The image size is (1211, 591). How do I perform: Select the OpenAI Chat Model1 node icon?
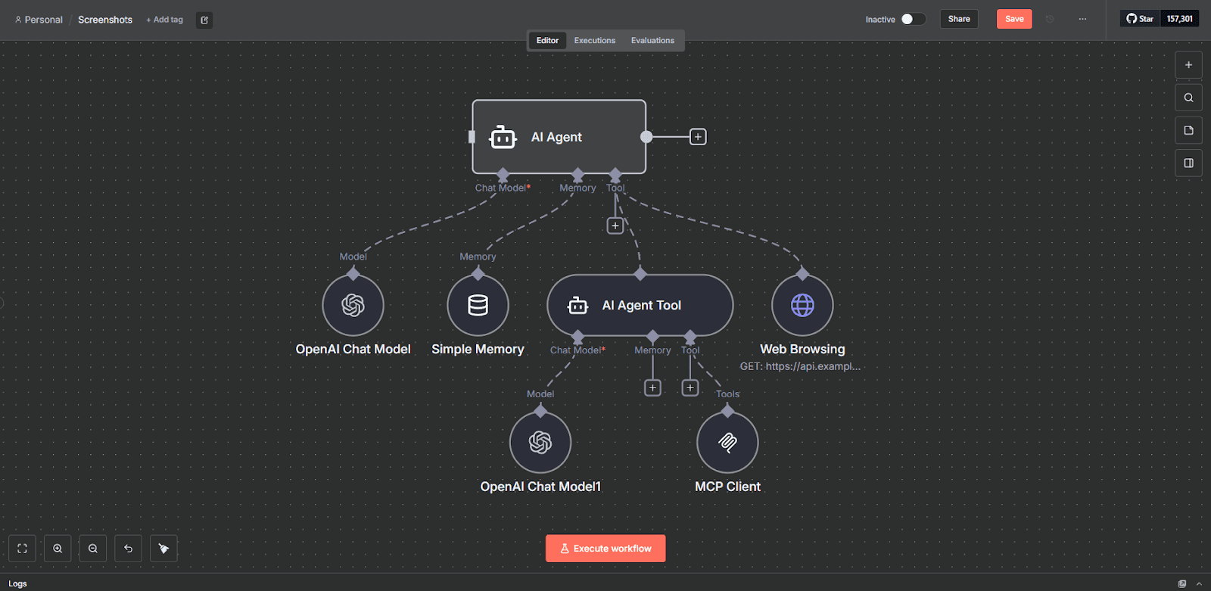pos(540,442)
